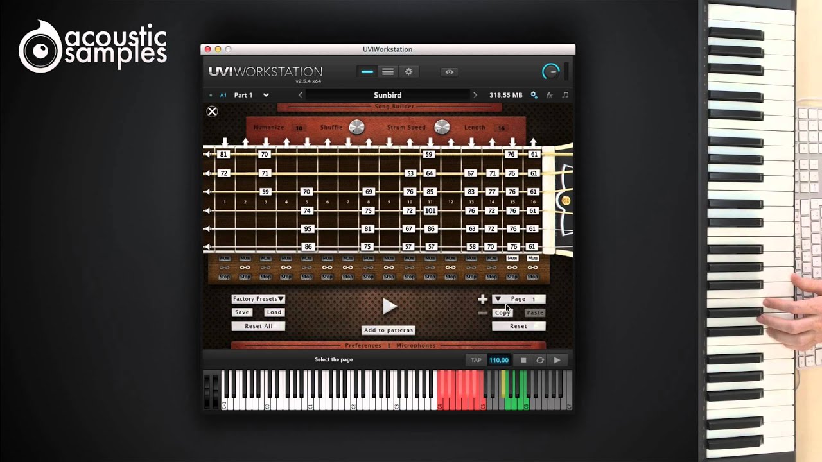
Task: Click the Reset All button
Action: (x=258, y=326)
